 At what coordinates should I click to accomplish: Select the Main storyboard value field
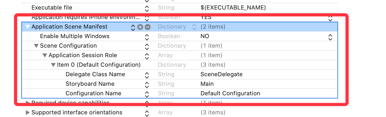click(x=207, y=84)
